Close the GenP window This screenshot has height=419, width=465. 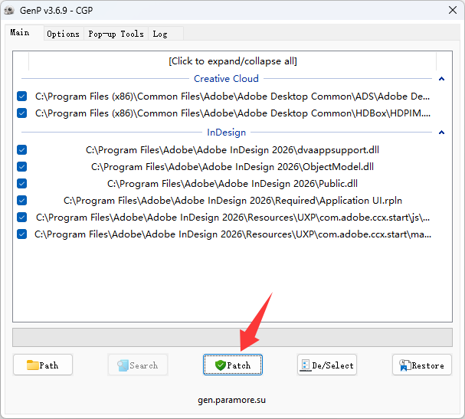(453, 10)
